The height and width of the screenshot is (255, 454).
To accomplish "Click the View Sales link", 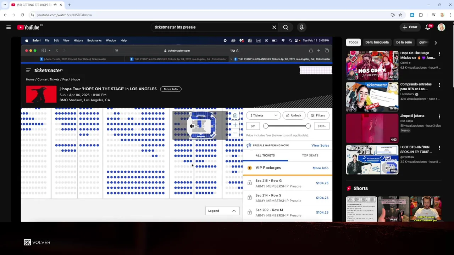I will [320, 145].
